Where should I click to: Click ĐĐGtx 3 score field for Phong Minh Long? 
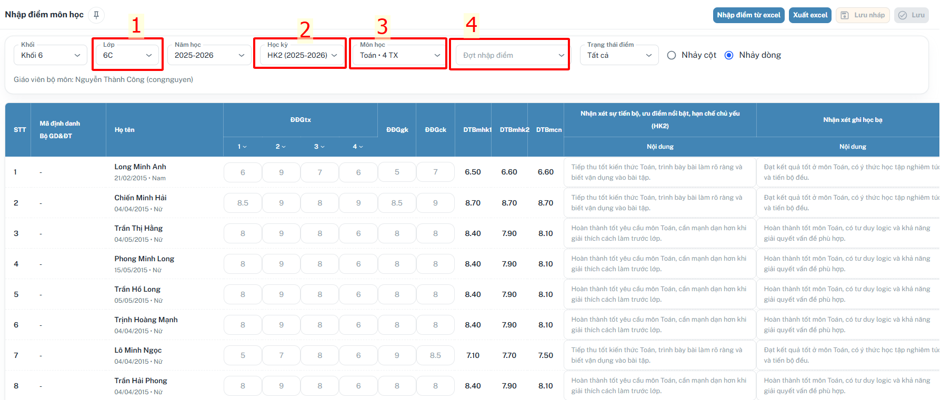click(x=320, y=264)
